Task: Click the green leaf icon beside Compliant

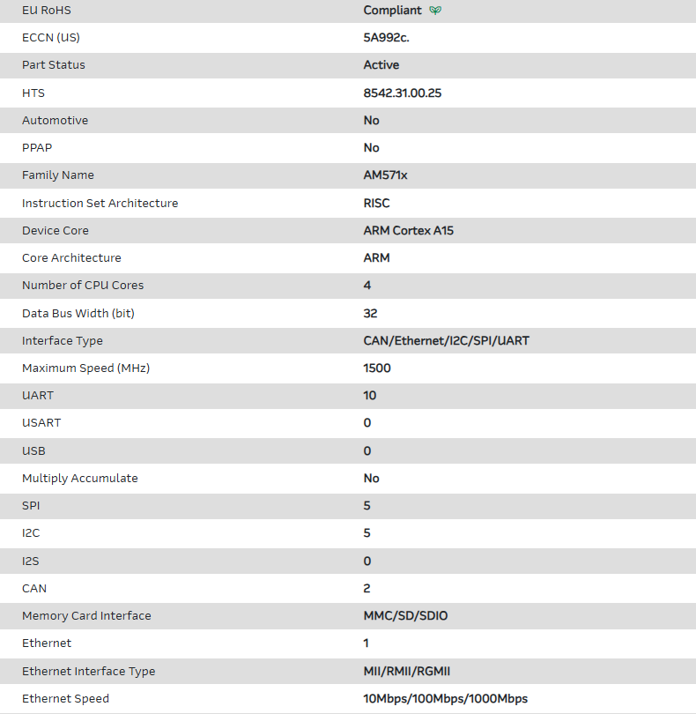Action: point(435,11)
